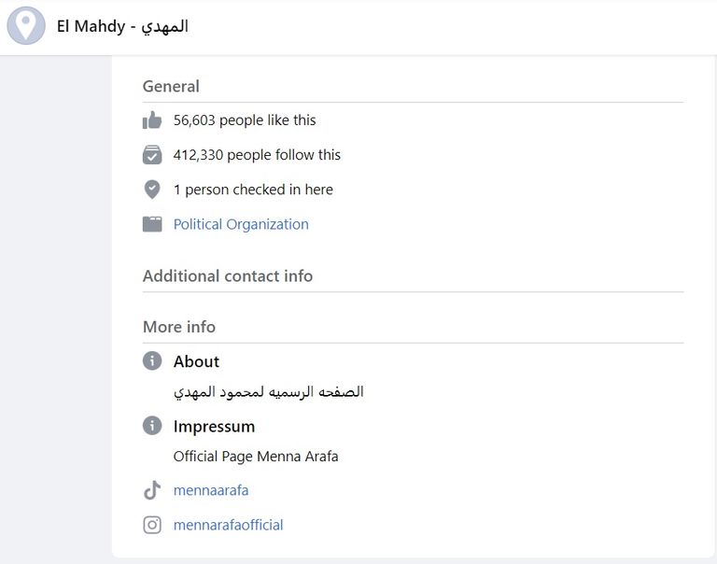The height and width of the screenshot is (564, 717).
Task: Open the mennaarafa TikTok link
Action: 211,490
